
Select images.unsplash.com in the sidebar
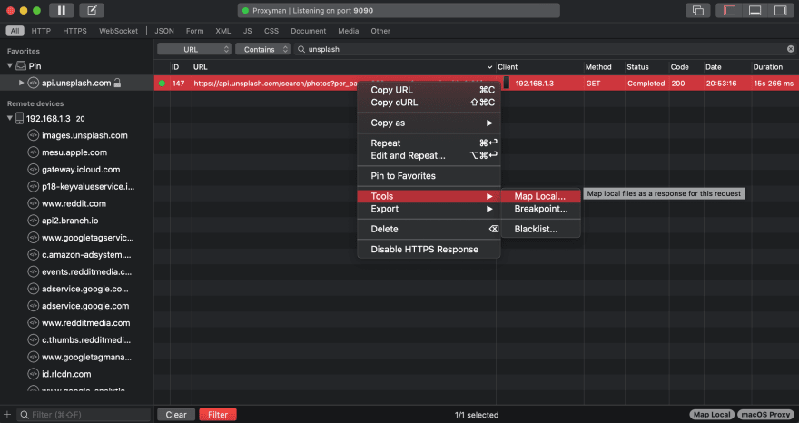84,135
